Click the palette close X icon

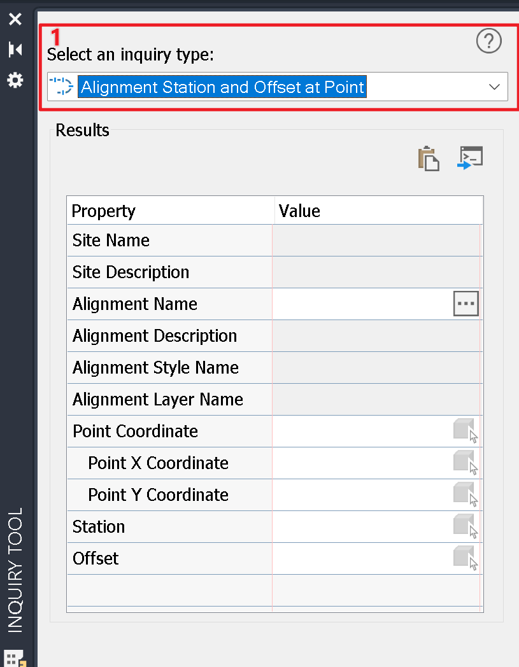point(15,19)
